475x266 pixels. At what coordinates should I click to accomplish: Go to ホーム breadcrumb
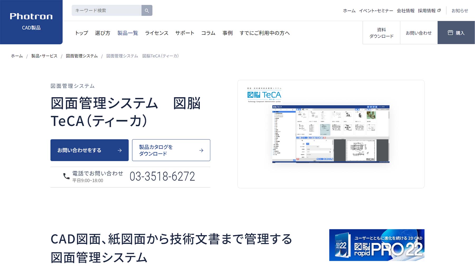point(17,56)
